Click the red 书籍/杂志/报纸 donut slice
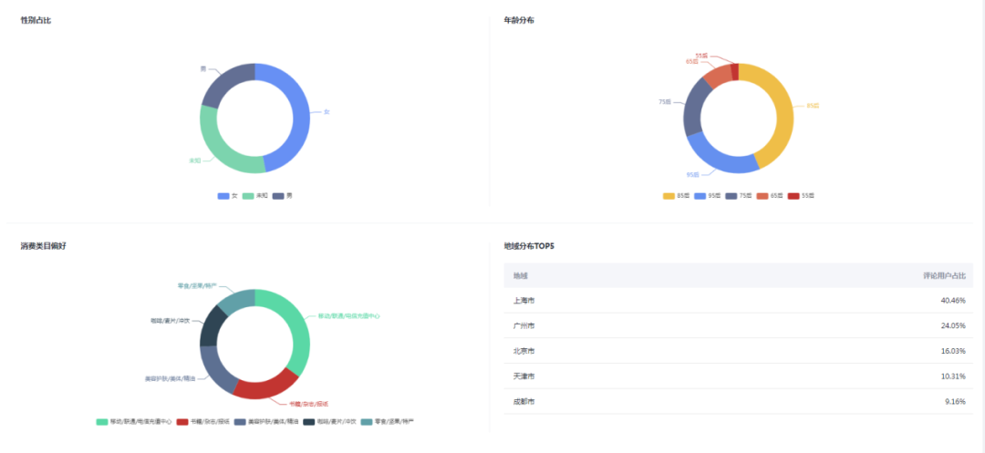This screenshot has width=985, height=453. (x=265, y=386)
